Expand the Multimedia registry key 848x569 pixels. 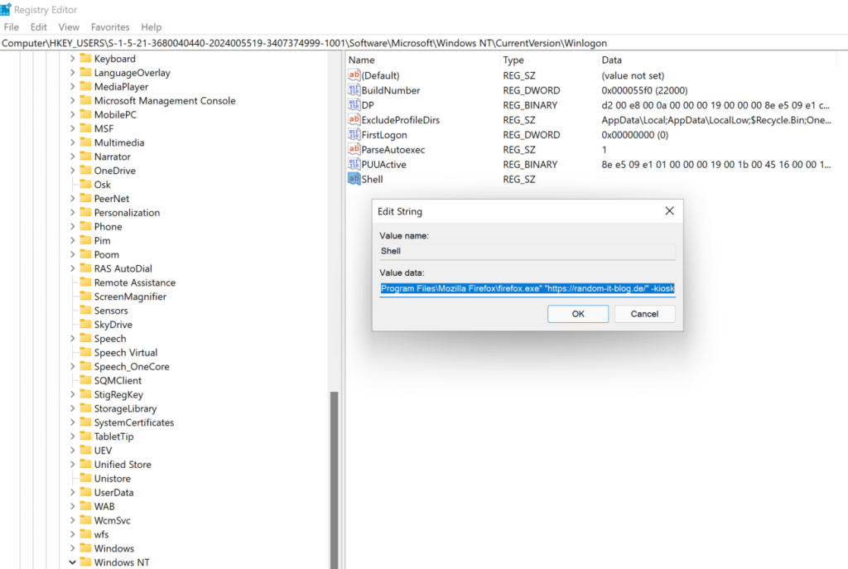pyautogui.click(x=73, y=142)
